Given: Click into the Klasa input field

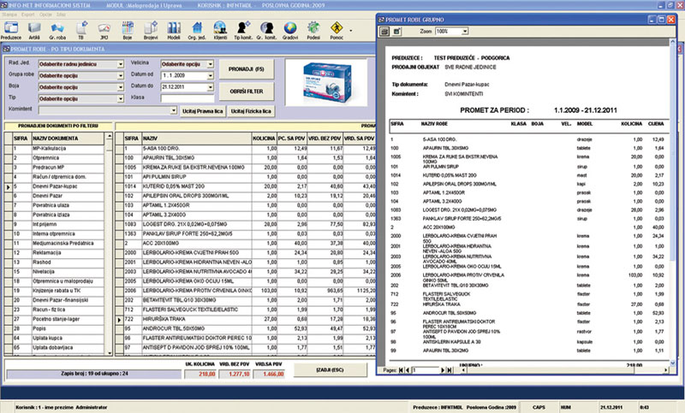Looking at the screenshot, I should [x=187, y=98].
